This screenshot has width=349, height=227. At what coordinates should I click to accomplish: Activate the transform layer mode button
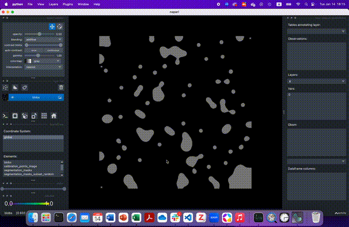pos(60,27)
